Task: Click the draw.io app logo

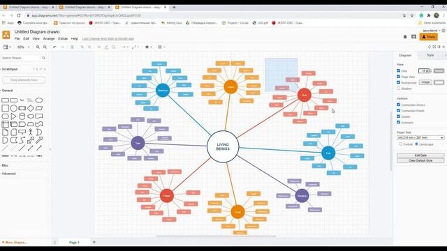Action: [x=6, y=35]
